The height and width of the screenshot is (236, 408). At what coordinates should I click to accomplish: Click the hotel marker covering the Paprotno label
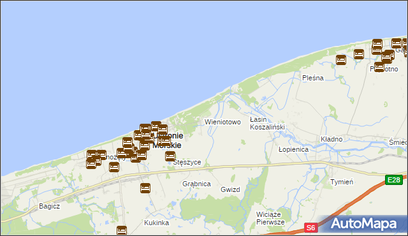[x=379, y=67]
